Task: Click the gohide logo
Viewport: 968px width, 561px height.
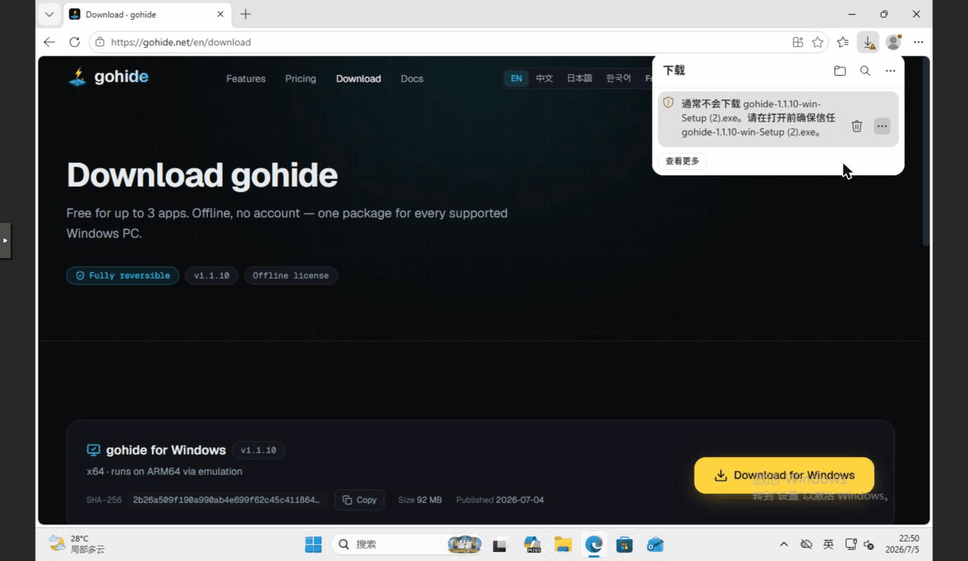Action: pos(109,77)
